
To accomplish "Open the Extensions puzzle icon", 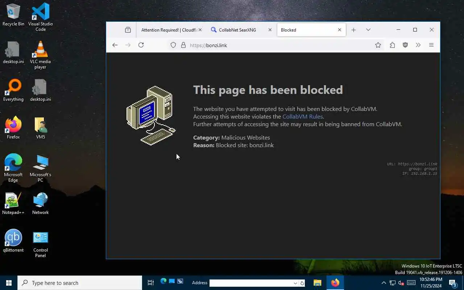I will 392,45.
